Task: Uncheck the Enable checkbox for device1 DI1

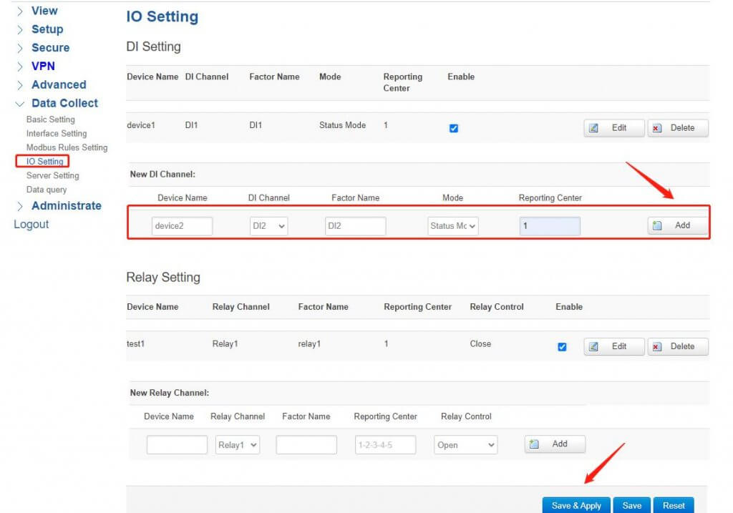Action: click(x=453, y=129)
